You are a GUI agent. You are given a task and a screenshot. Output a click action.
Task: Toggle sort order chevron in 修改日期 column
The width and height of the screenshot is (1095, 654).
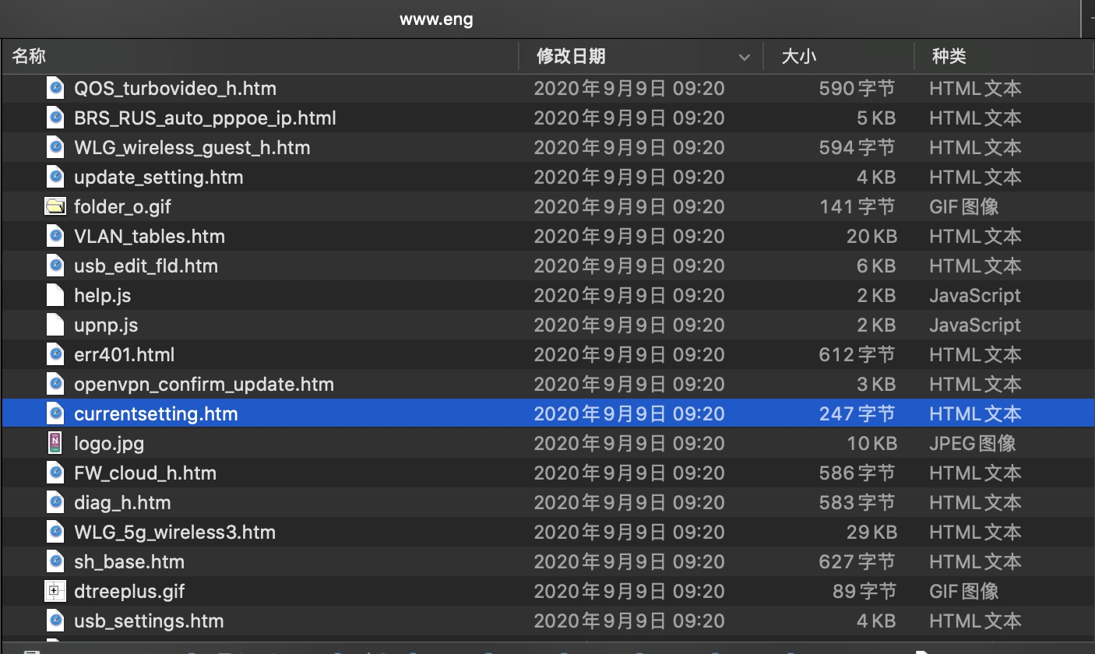tap(745, 57)
